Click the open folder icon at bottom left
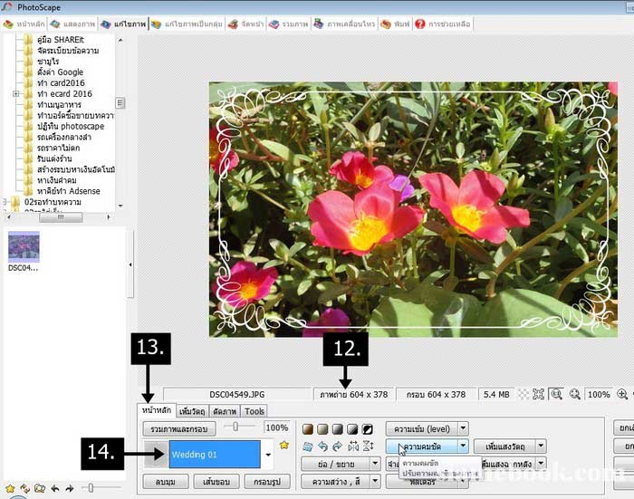Screen dimensions: 634x499 click(40, 488)
